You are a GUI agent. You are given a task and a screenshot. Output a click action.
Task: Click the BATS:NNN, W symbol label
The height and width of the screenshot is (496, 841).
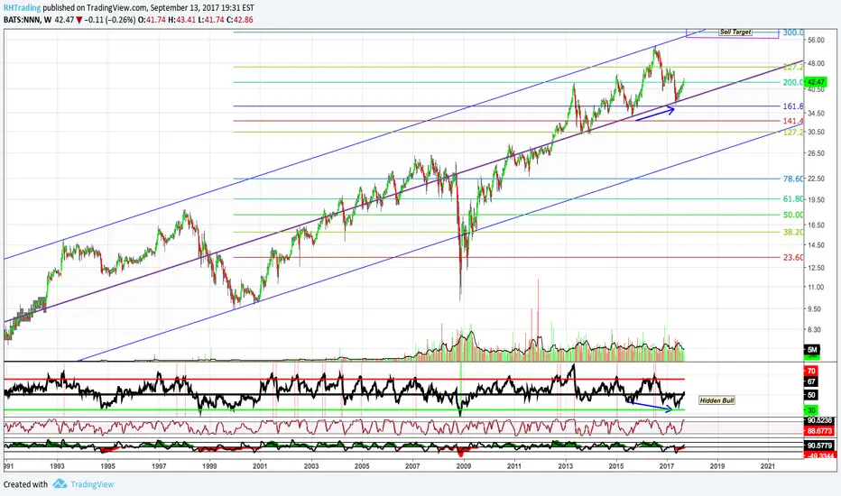[27, 20]
